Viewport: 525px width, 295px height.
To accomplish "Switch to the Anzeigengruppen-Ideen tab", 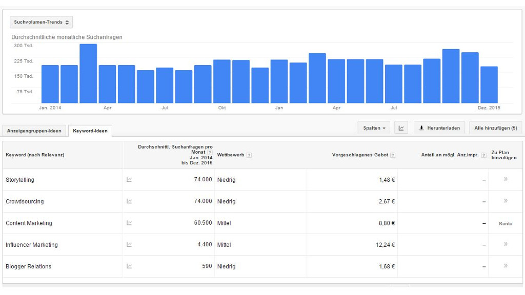I will tap(34, 131).
